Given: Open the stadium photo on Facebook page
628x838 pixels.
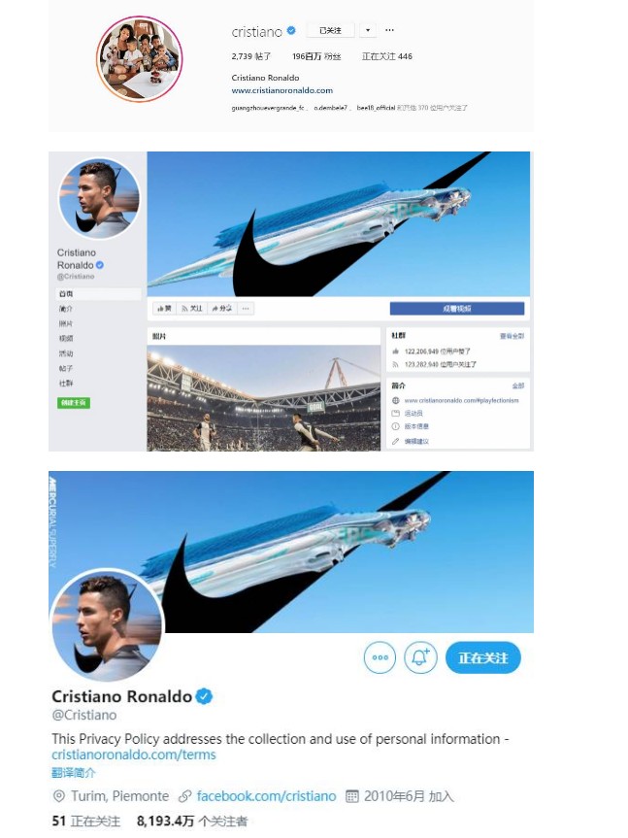Looking at the screenshot, I should pyautogui.click(x=264, y=398).
